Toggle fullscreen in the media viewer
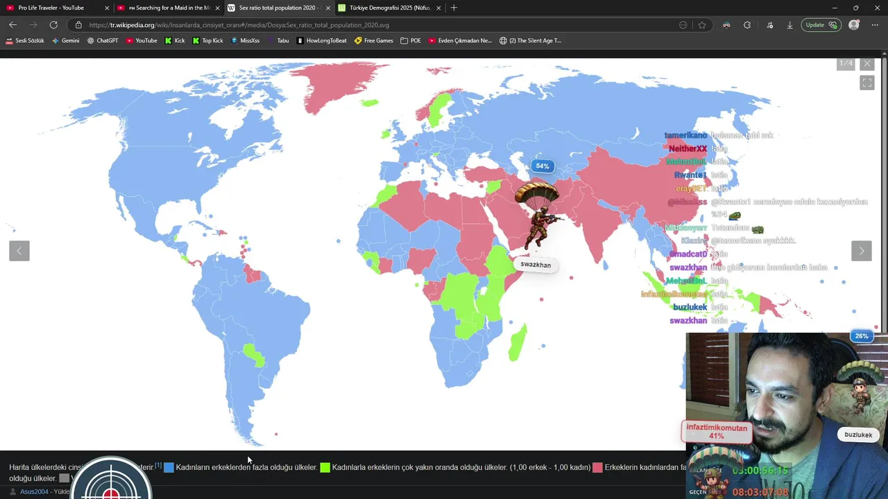The height and width of the screenshot is (499, 888). [867, 83]
